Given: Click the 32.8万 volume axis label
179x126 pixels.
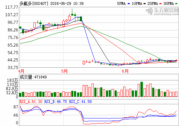Looking at the screenshot, I should [x=12, y=93].
